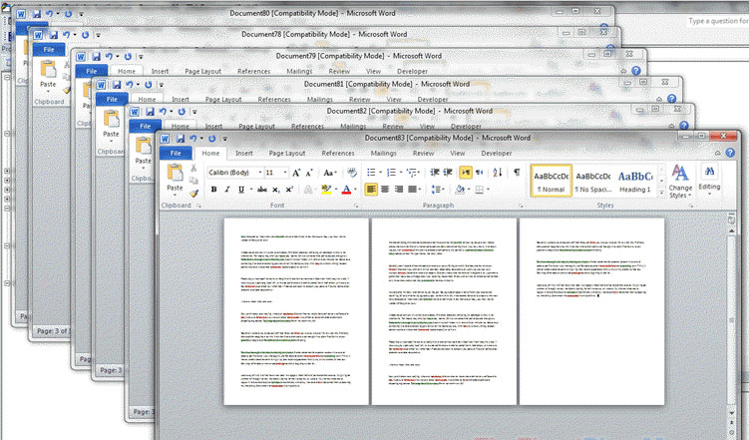The height and width of the screenshot is (440, 750).
Task: Click the Cut scissors icon in Clipboard group
Action: pyautogui.click(x=193, y=169)
